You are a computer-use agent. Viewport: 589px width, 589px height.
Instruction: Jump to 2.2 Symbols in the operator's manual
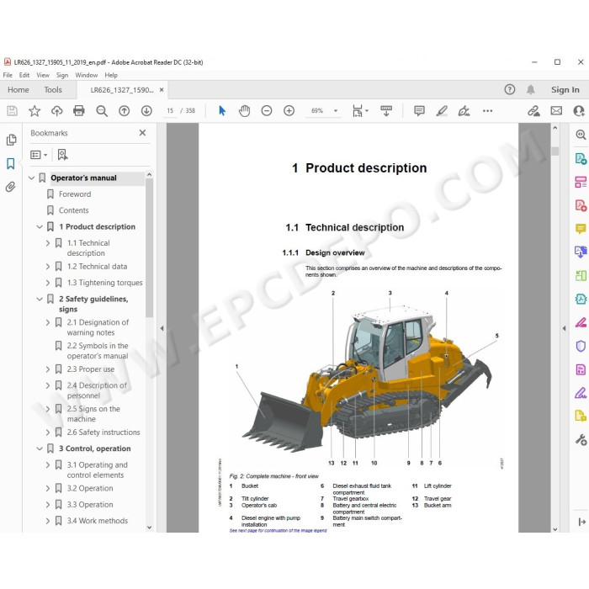coord(98,351)
